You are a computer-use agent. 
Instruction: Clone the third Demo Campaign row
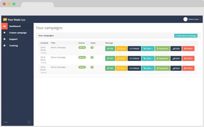tap(121, 68)
